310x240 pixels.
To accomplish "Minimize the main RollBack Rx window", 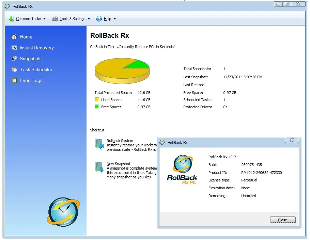I will pyautogui.click(x=278, y=4).
